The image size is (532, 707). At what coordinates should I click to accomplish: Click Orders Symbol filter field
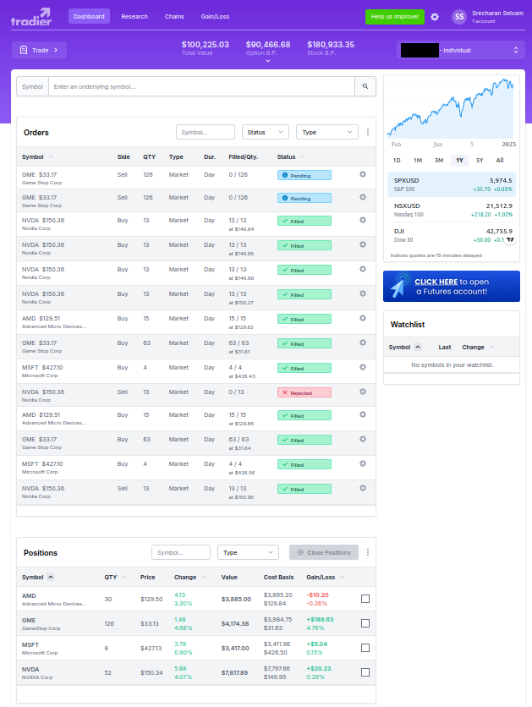pyautogui.click(x=206, y=132)
